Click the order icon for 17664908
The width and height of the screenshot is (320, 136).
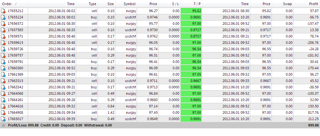pos(3,112)
